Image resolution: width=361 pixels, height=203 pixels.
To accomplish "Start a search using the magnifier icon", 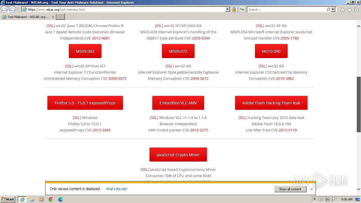I will point(328,9).
